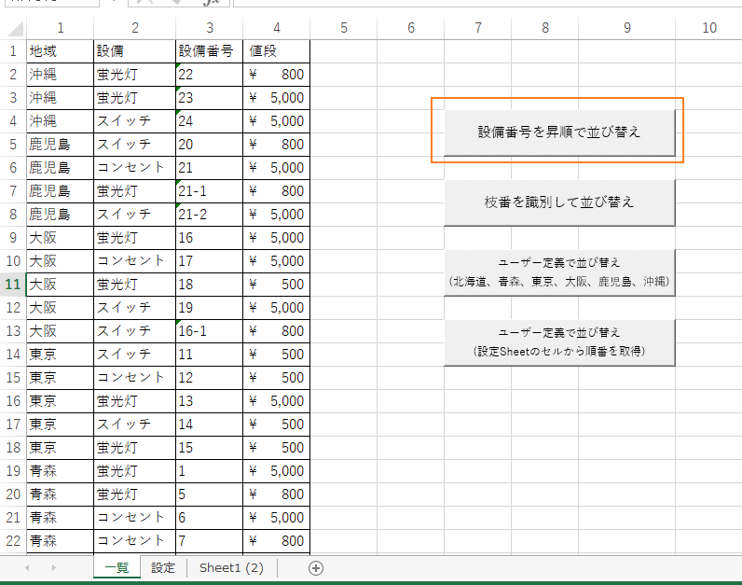Select コンセント cell in row 6
The width and height of the screenshot is (742, 585).
click(x=135, y=168)
